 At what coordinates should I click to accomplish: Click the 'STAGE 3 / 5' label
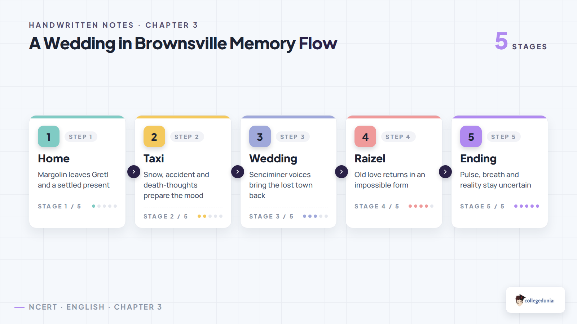coord(271,216)
